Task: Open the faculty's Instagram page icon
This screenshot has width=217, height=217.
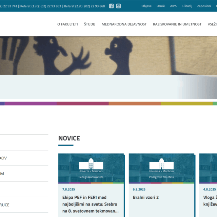Action: point(118,6)
